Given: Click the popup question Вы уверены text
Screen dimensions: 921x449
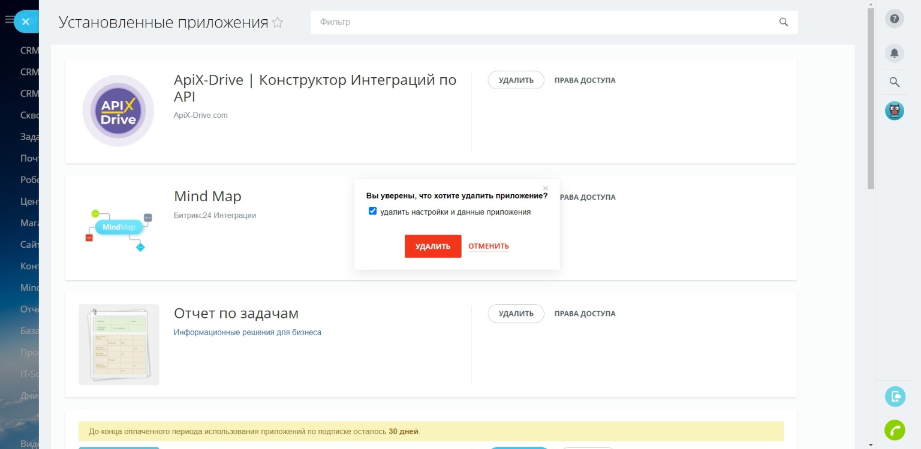Looking at the screenshot, I should pos(457,195).
